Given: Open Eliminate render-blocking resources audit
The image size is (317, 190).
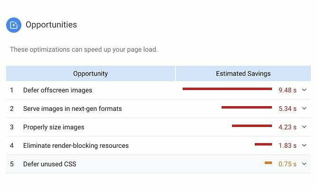Looking at the screenshot, I should click(75, 145).
